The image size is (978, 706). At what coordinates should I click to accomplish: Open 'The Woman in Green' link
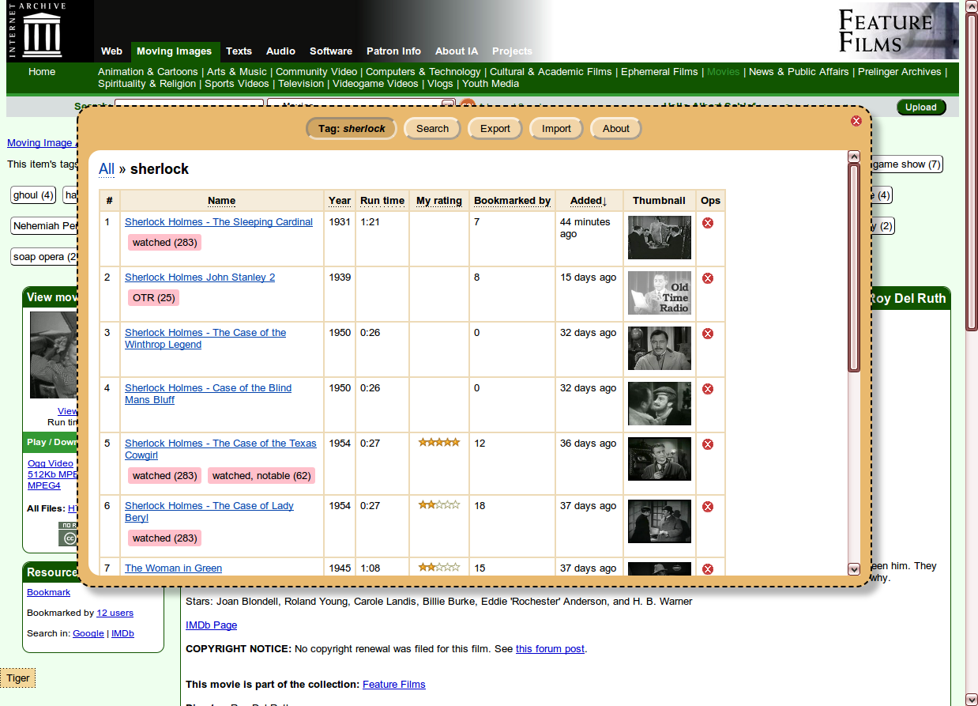click(x=173, y=568)
